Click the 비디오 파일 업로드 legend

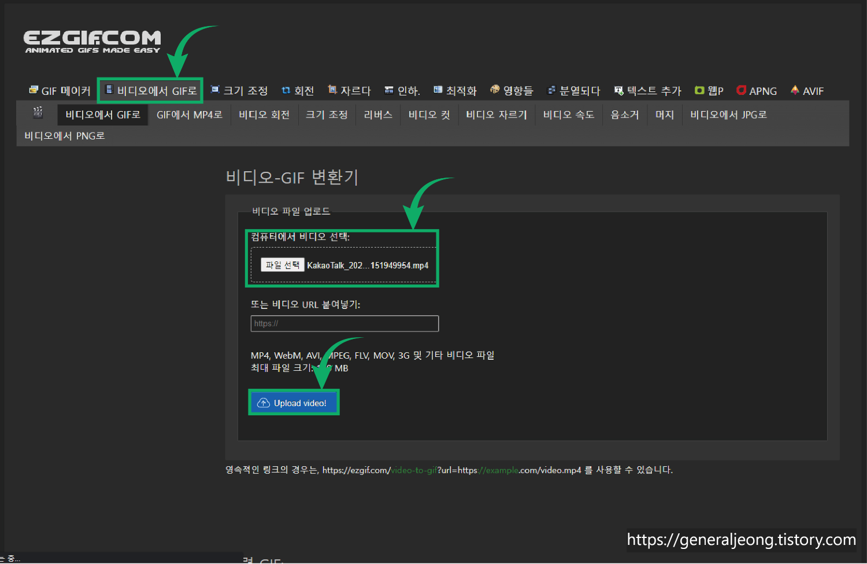pyautogui.click(x=291, y=211)
